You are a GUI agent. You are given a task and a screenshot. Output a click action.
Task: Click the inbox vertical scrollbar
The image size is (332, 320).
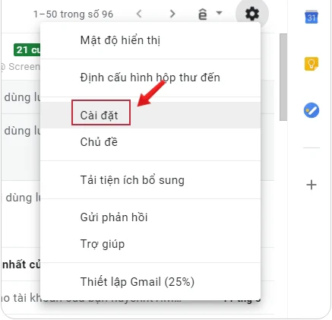pos(283,77)
